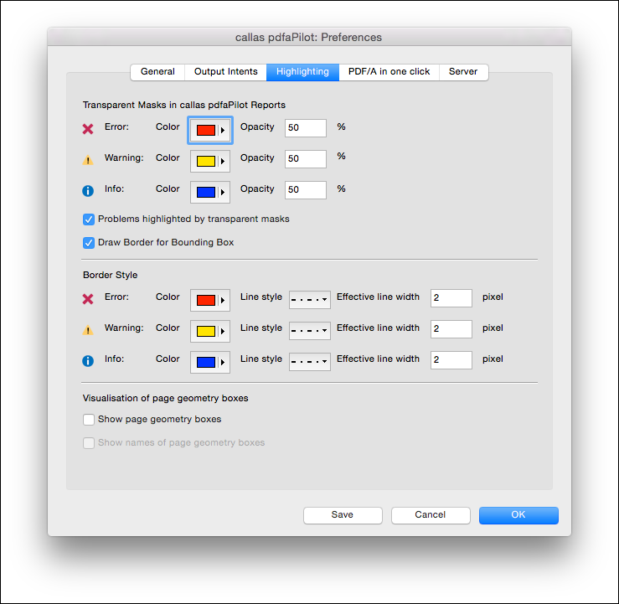
Task: Click the Warning opacity input field
Action: point(306,158)
